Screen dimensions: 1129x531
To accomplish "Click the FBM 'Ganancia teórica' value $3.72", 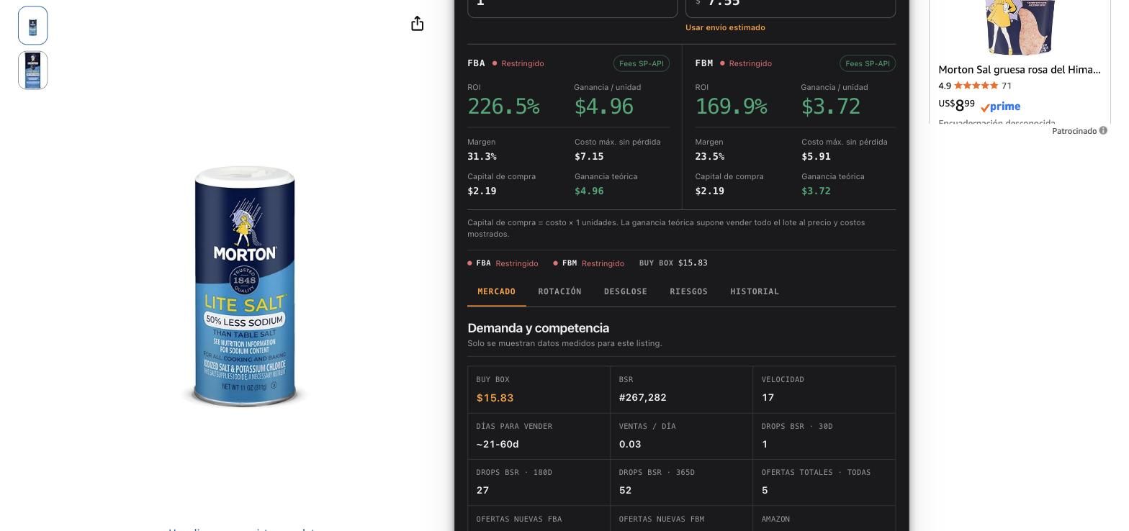I will pyautogui.click(x=816, y=191).
